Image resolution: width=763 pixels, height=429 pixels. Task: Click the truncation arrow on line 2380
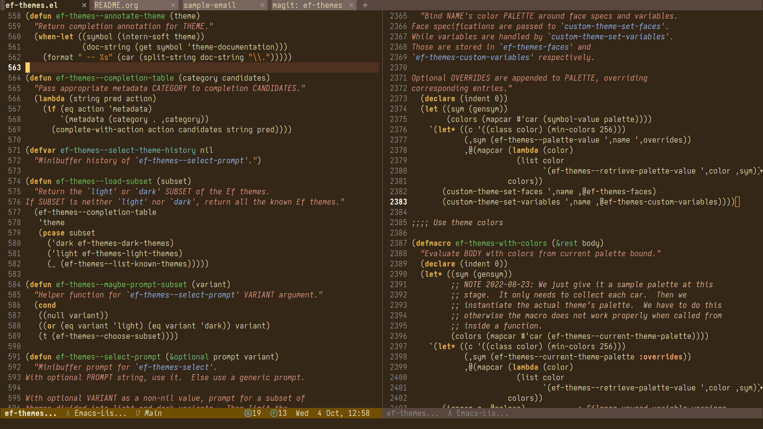tap(761, 171)
